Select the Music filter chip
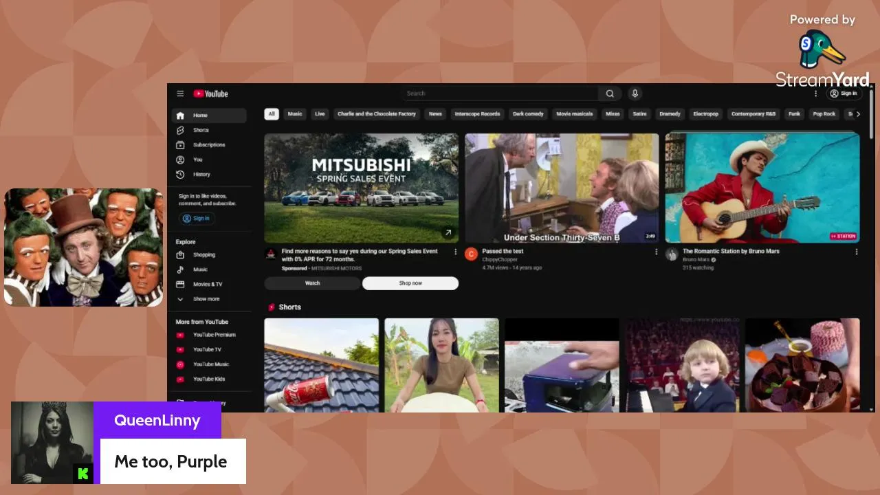 coord(295,114)
